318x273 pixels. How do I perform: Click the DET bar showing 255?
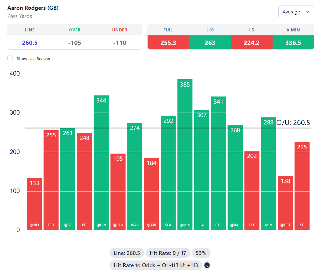[x=51, y=180]
